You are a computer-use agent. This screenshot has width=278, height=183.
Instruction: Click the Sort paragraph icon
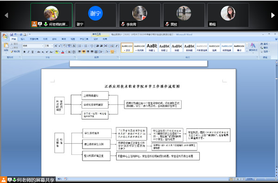112,46
